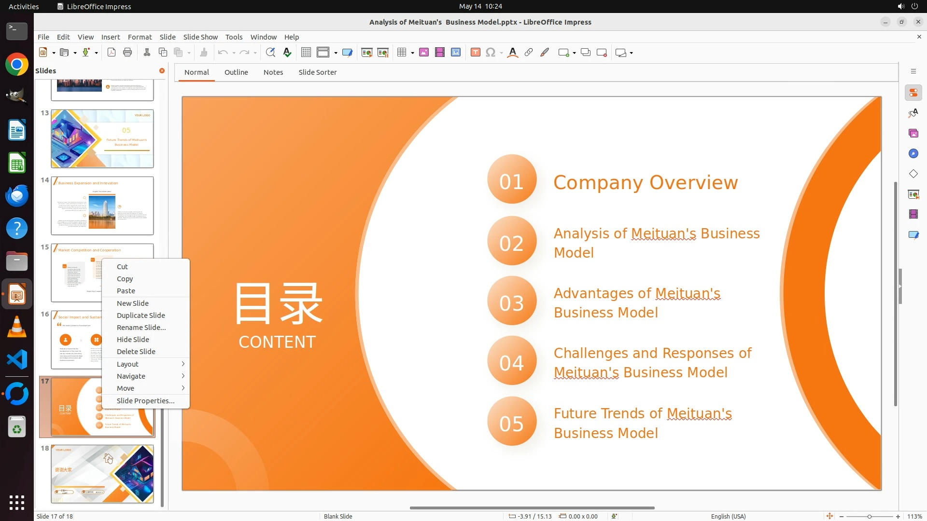Click the Export as PDF icon
The image size is (927, 521).
coord(112,53)
